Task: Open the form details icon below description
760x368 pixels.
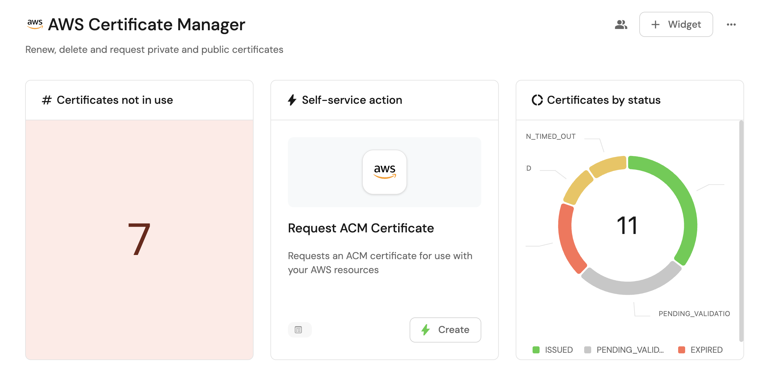Action: point(298,330)
